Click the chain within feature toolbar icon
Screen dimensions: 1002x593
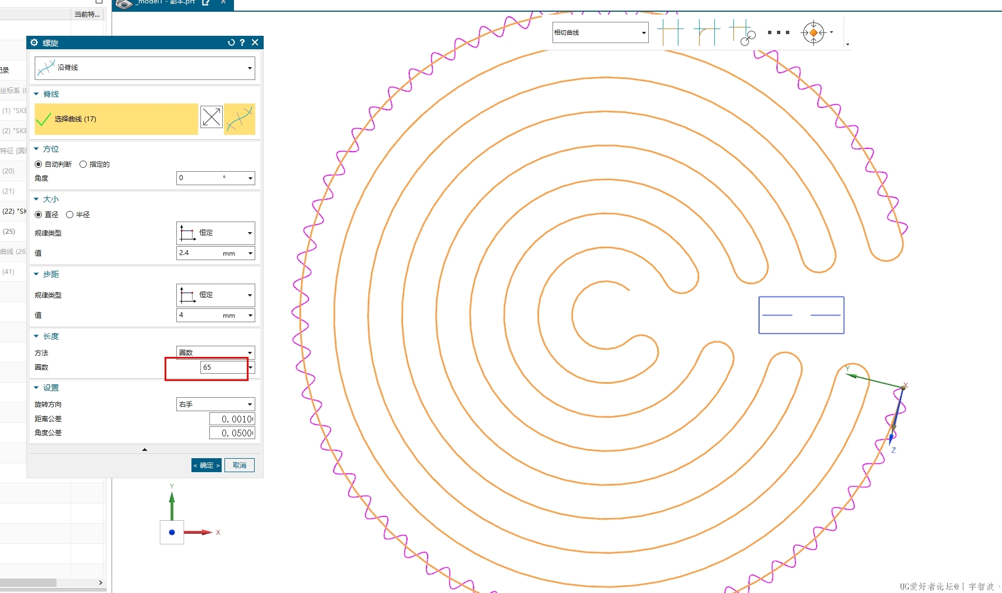pos(743,32)
